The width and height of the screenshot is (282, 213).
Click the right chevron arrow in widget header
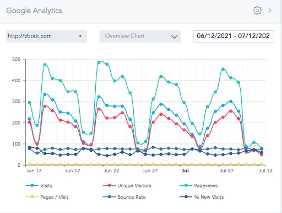click(269, 10)
